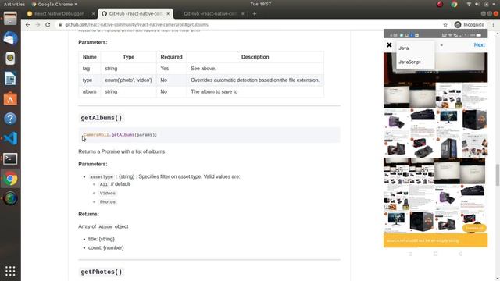Image resolution: width=500 pixels, height=281 pixels.
Task: Switch to the third GitHub tab
Action: pos(210,14)
